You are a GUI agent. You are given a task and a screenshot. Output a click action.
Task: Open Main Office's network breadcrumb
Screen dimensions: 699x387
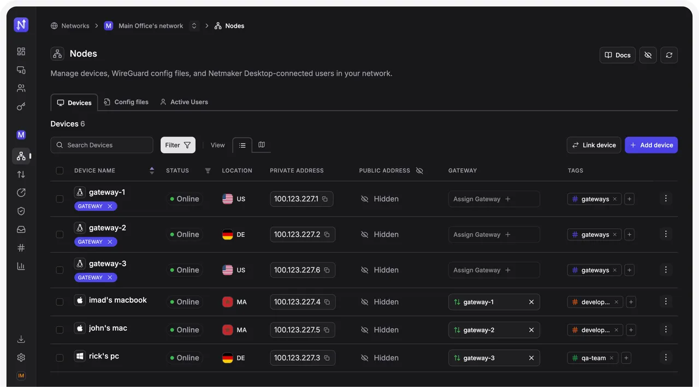tap(145, 26)
